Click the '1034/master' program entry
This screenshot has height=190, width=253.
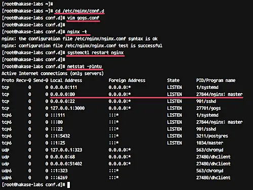click(209, 143)
